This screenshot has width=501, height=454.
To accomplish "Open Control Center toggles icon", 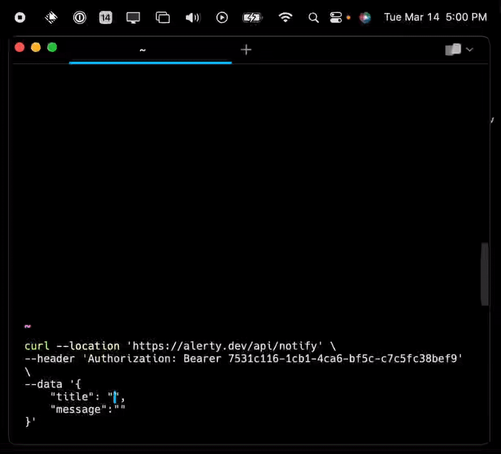I will coord(336,18).
